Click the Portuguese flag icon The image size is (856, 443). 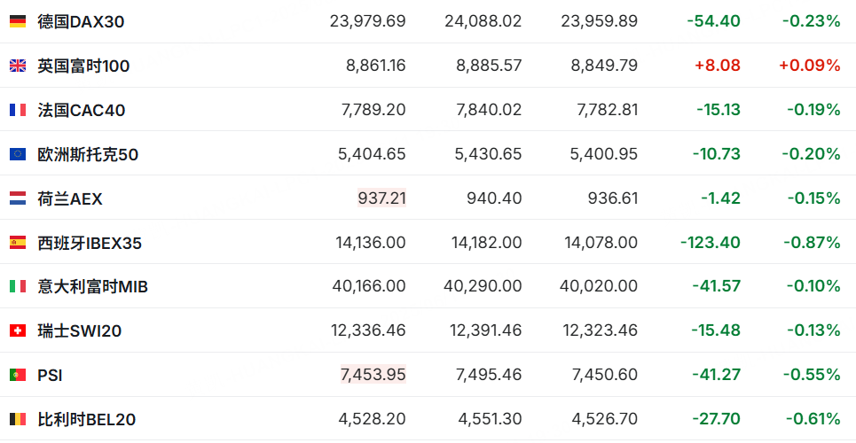tap(18, 375)
